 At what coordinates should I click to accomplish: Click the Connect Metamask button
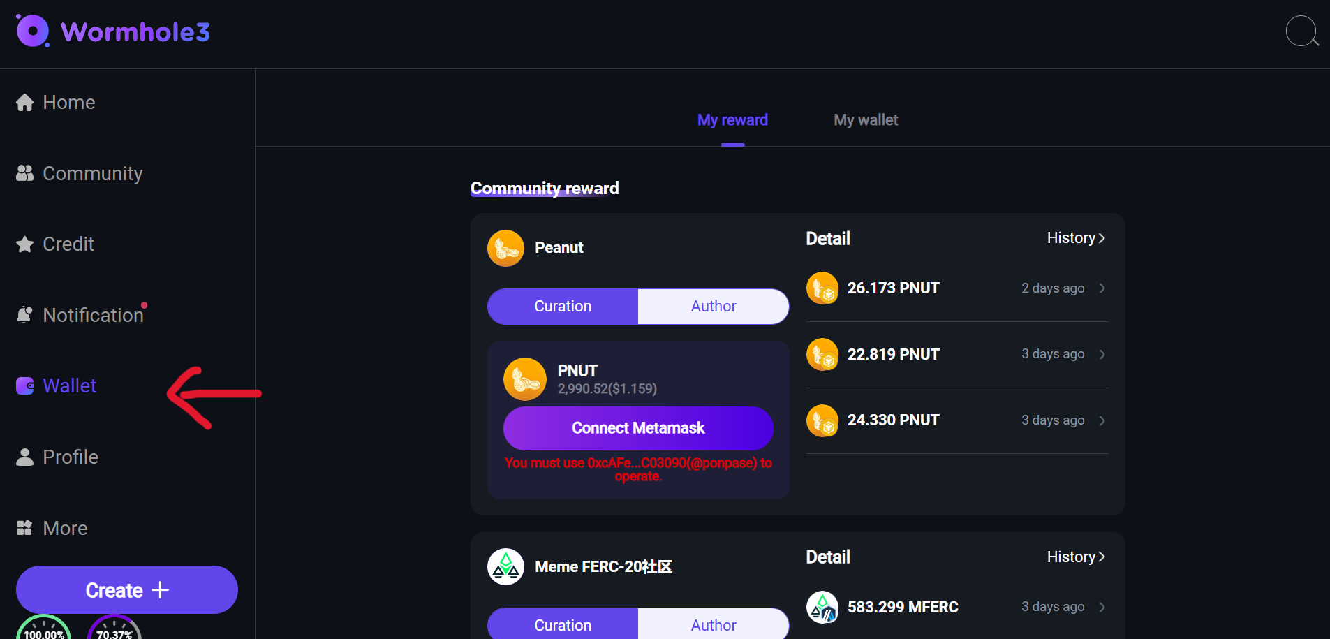click(637, 428)
